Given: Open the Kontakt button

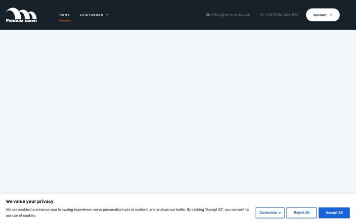Looking at the screenshot, I should coord(322,15).
